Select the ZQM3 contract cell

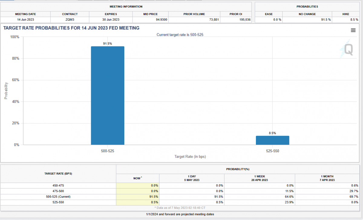coord(70,20)
